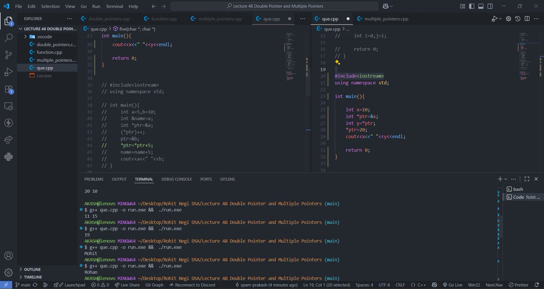544x289 pixels.
Task: Open the Terminal menu
Action: click(114, 6)
